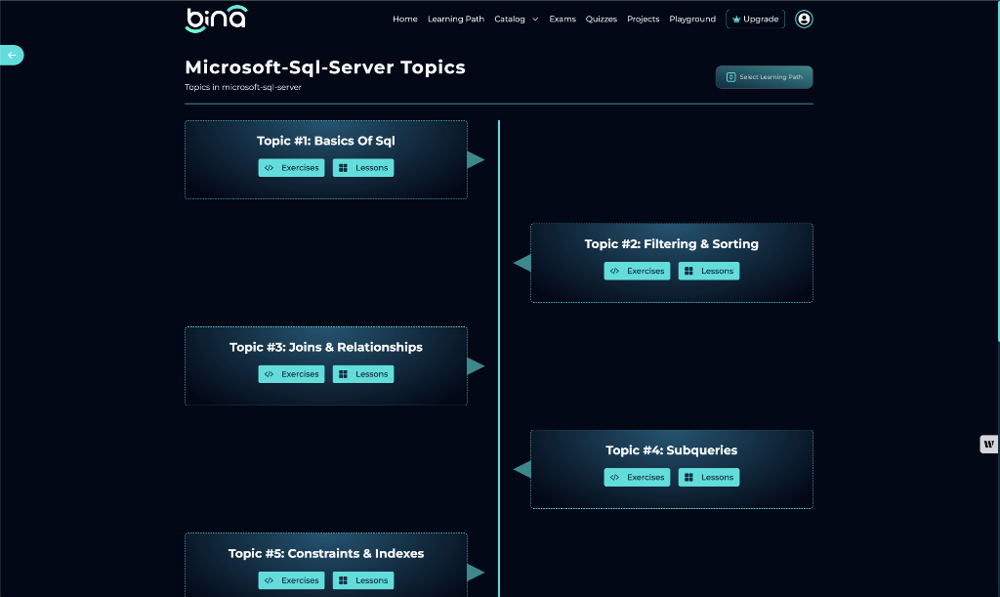1000x597 pixels.
Task: Go to Home in navigation
Action: click(405, 20)
